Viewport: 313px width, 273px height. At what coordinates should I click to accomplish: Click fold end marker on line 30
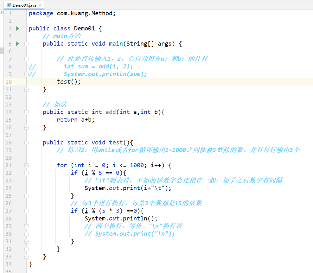tap(26, 234)
